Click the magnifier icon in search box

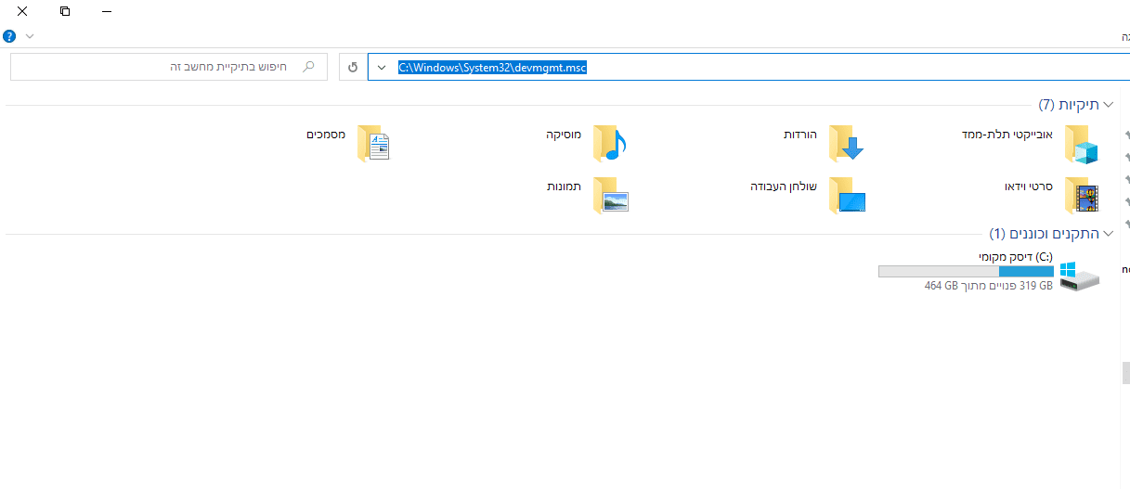coord(309,67)
